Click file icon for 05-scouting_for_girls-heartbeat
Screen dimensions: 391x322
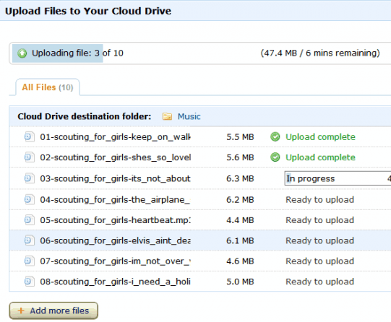tap(29, 220)
